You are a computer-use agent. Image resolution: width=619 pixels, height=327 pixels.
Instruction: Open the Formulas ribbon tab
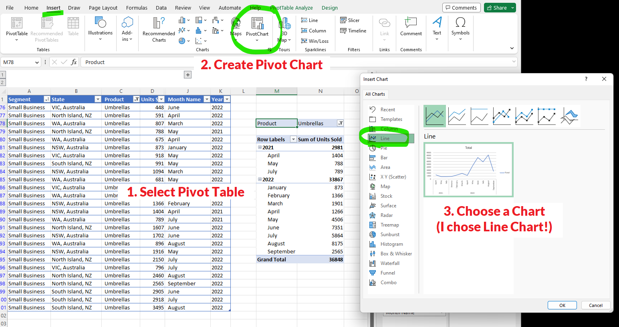pos(137,8)
